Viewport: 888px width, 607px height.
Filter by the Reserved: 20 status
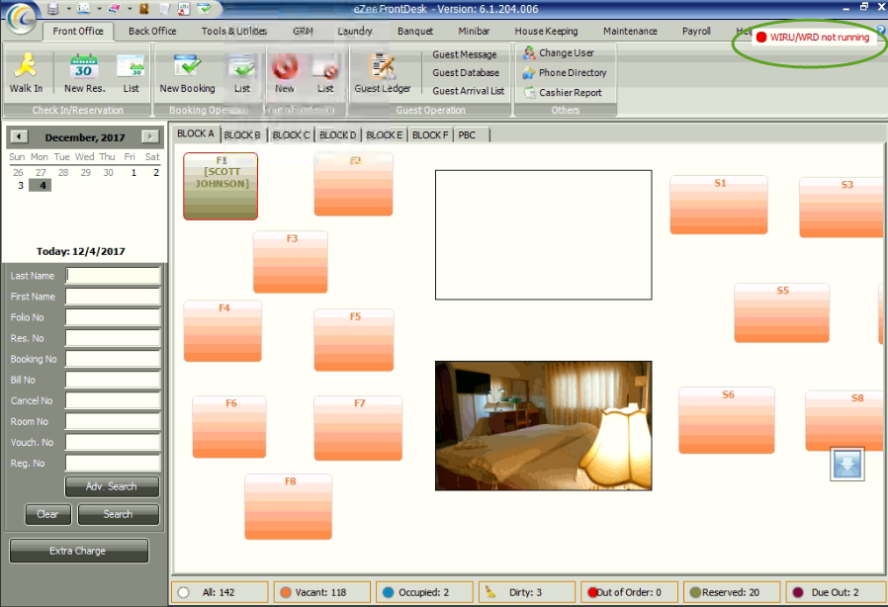[731, 592]
